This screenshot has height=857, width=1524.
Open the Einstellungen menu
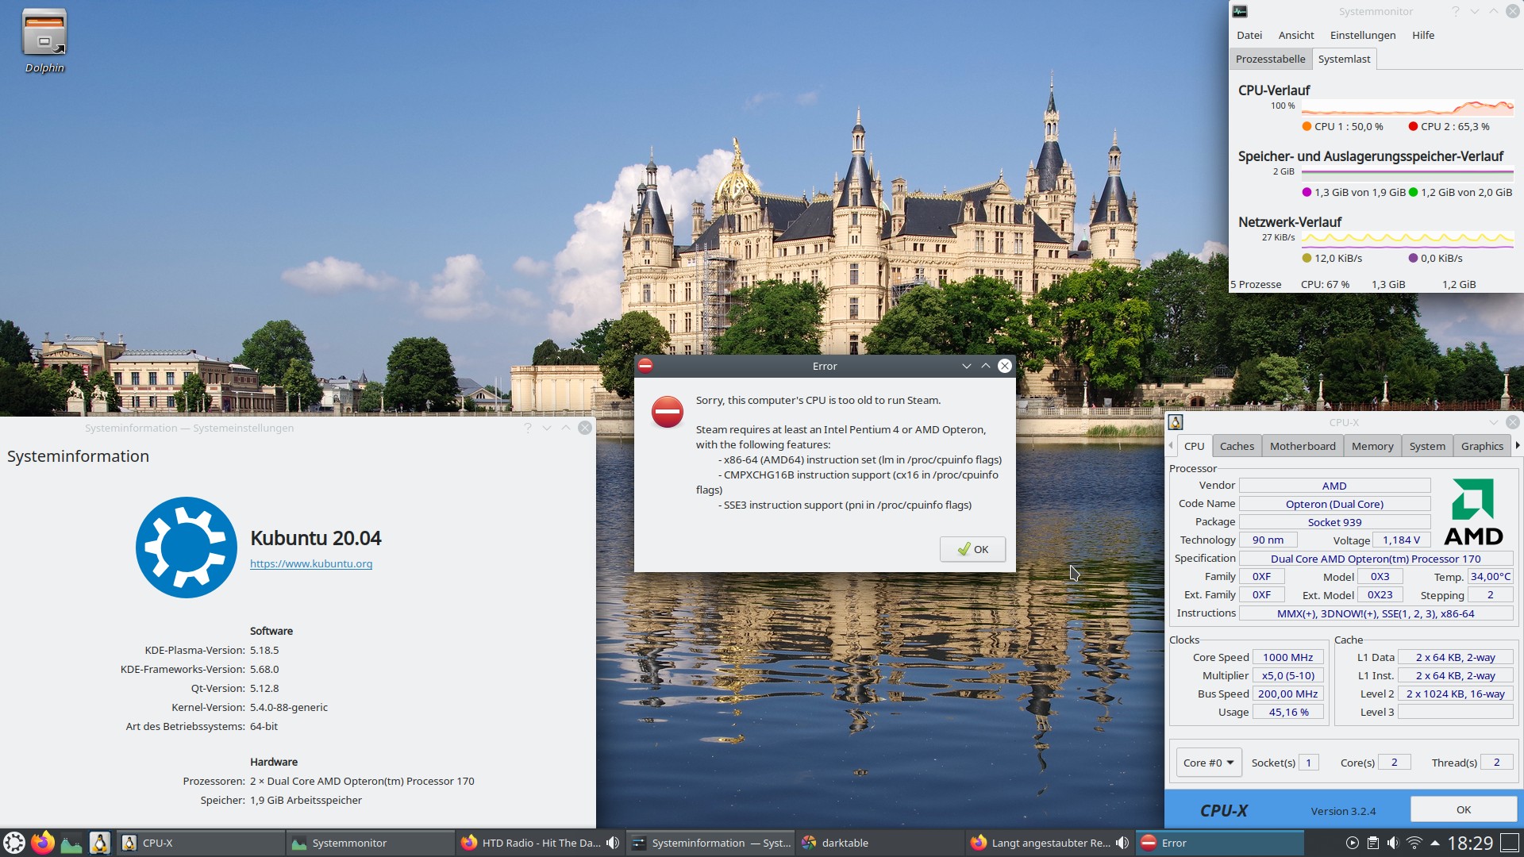tap(1362, 35)
